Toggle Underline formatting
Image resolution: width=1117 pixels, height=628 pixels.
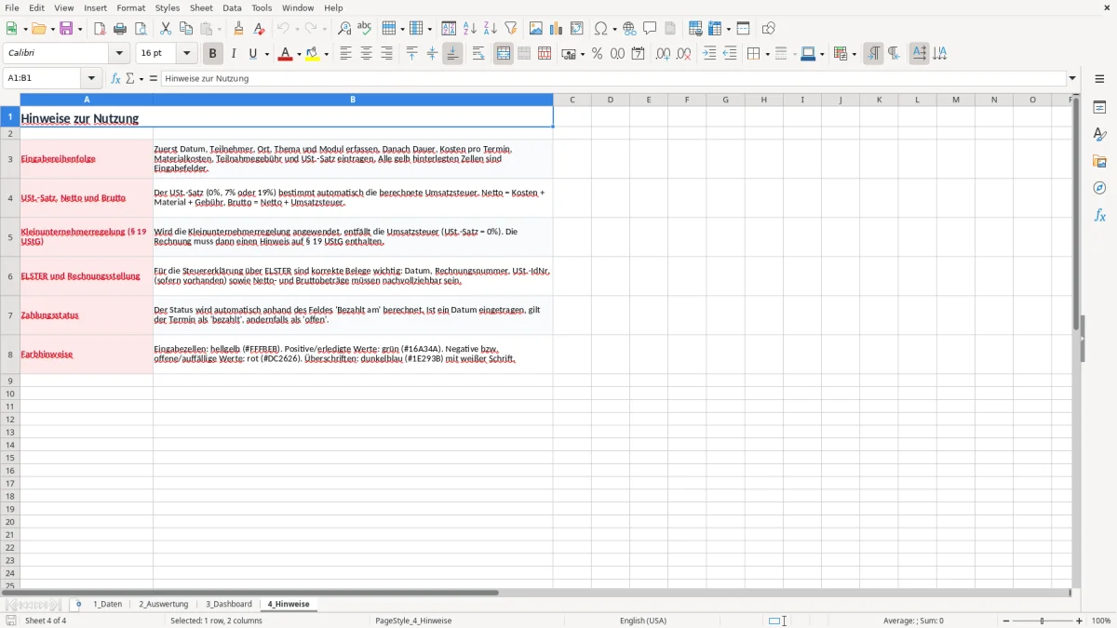pyautogui.click(x=251, y=54)
